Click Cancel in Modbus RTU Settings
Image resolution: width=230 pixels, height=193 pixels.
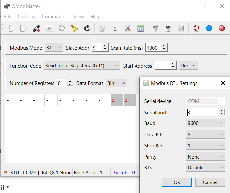pos(210,182)
